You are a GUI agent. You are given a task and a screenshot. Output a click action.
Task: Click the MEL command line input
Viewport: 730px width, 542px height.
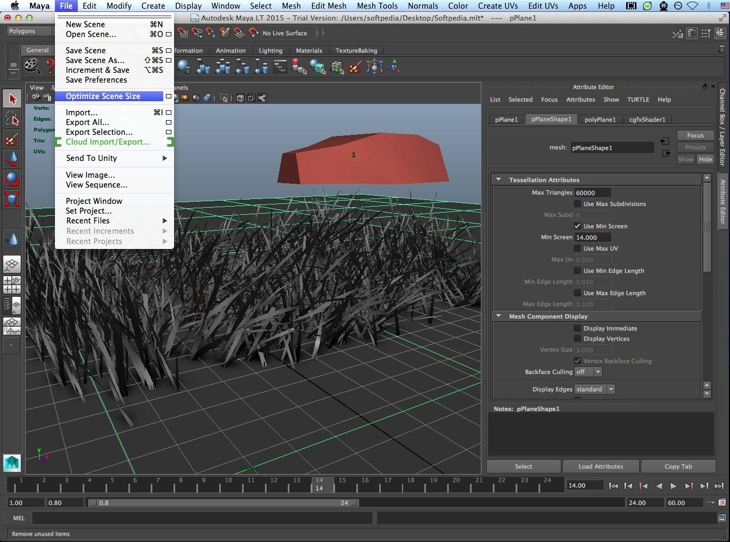click(x=202, y=518)
